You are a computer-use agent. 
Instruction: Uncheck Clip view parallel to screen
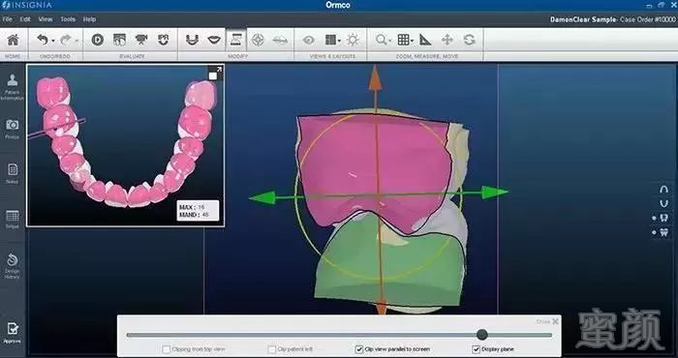point(359,349)
